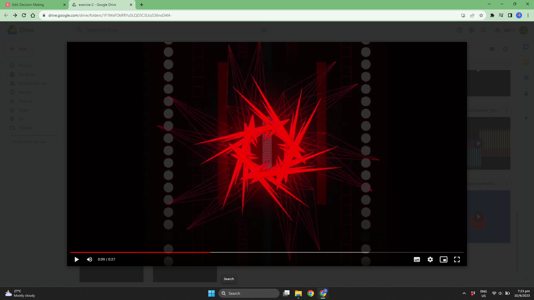This screenshot has height=300, width=534.
Task: Enable picture-in-picture miniplayer mode
Action: tap(443, 259)
